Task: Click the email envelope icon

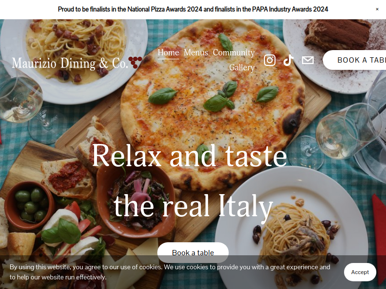Action: pyautogui.click(x=308, y=60)
